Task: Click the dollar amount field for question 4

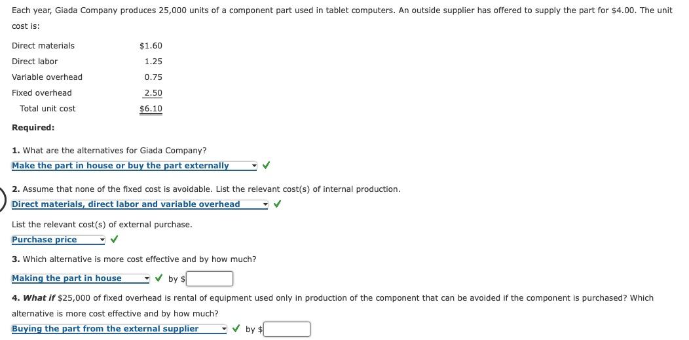Action: 286,329
